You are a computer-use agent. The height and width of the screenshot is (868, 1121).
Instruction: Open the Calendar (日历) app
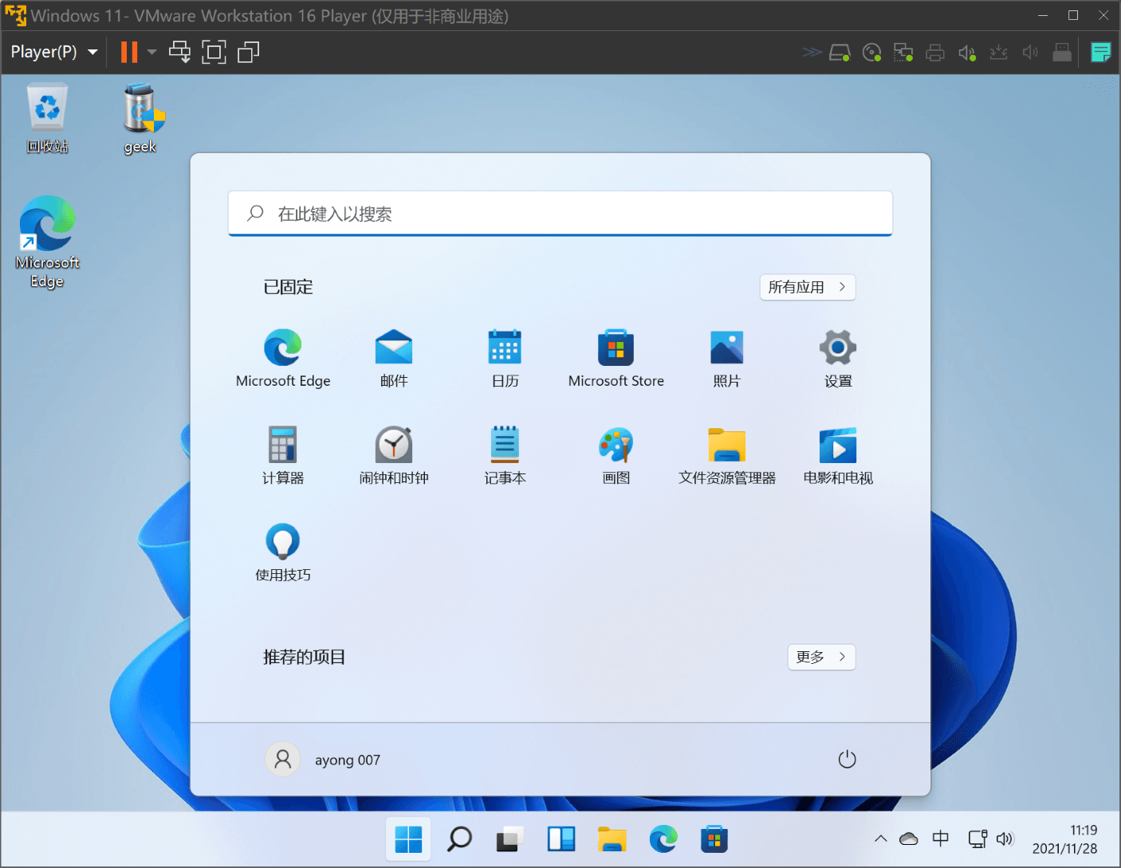[x=505, y=358]
